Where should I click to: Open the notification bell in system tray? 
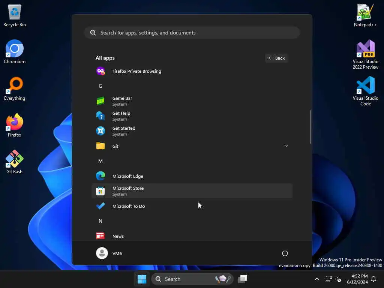(374, 279)
